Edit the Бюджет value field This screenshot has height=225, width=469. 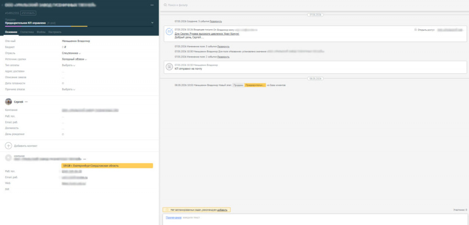click(x=64, y=47)
